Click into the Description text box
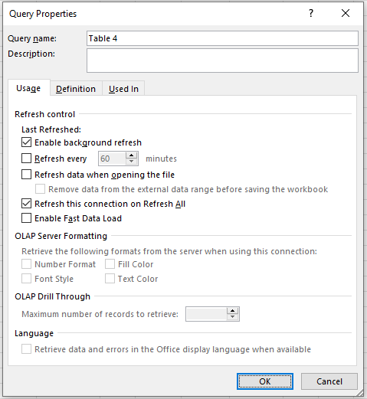 [x=222, y=61]
